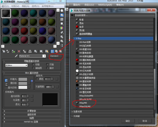Image resolution: width=158 pixels, height=127 pixels.
Task: Collapse the V-Ray group in browser
Action: tap(75, 38)
